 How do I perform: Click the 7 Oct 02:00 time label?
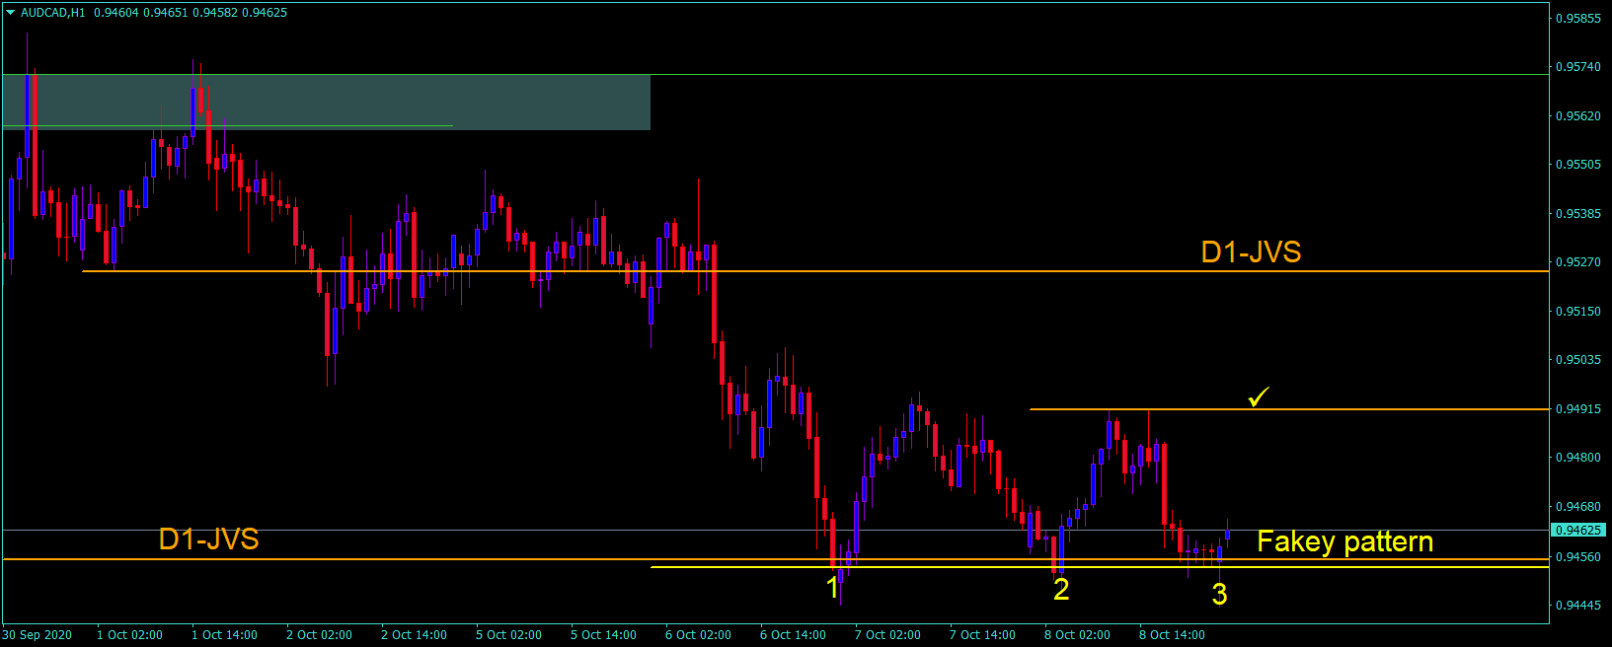point(887,635)
